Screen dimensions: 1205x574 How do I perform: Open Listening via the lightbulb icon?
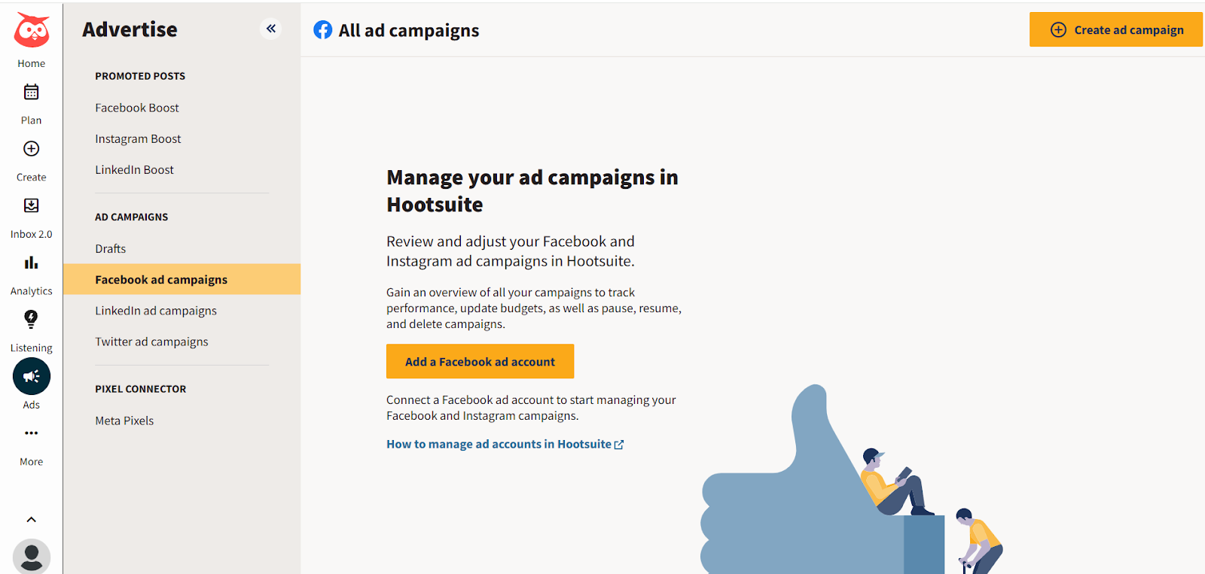point(31,319)
